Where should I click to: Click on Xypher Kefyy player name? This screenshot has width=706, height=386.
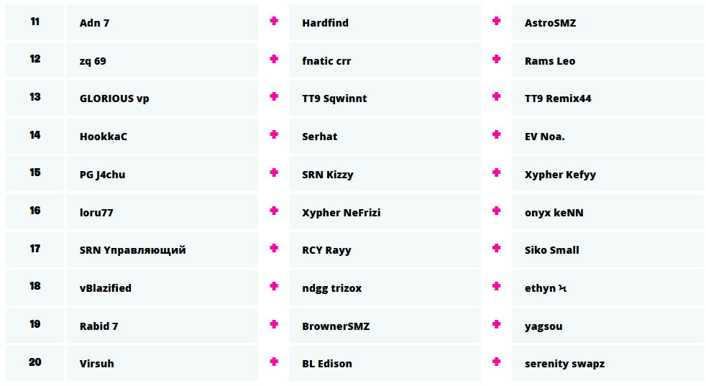[560, 175]
